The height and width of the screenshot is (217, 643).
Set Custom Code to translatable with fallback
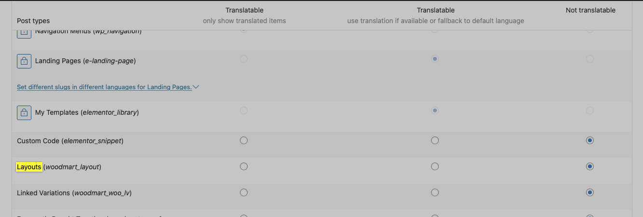click(435, 140)
